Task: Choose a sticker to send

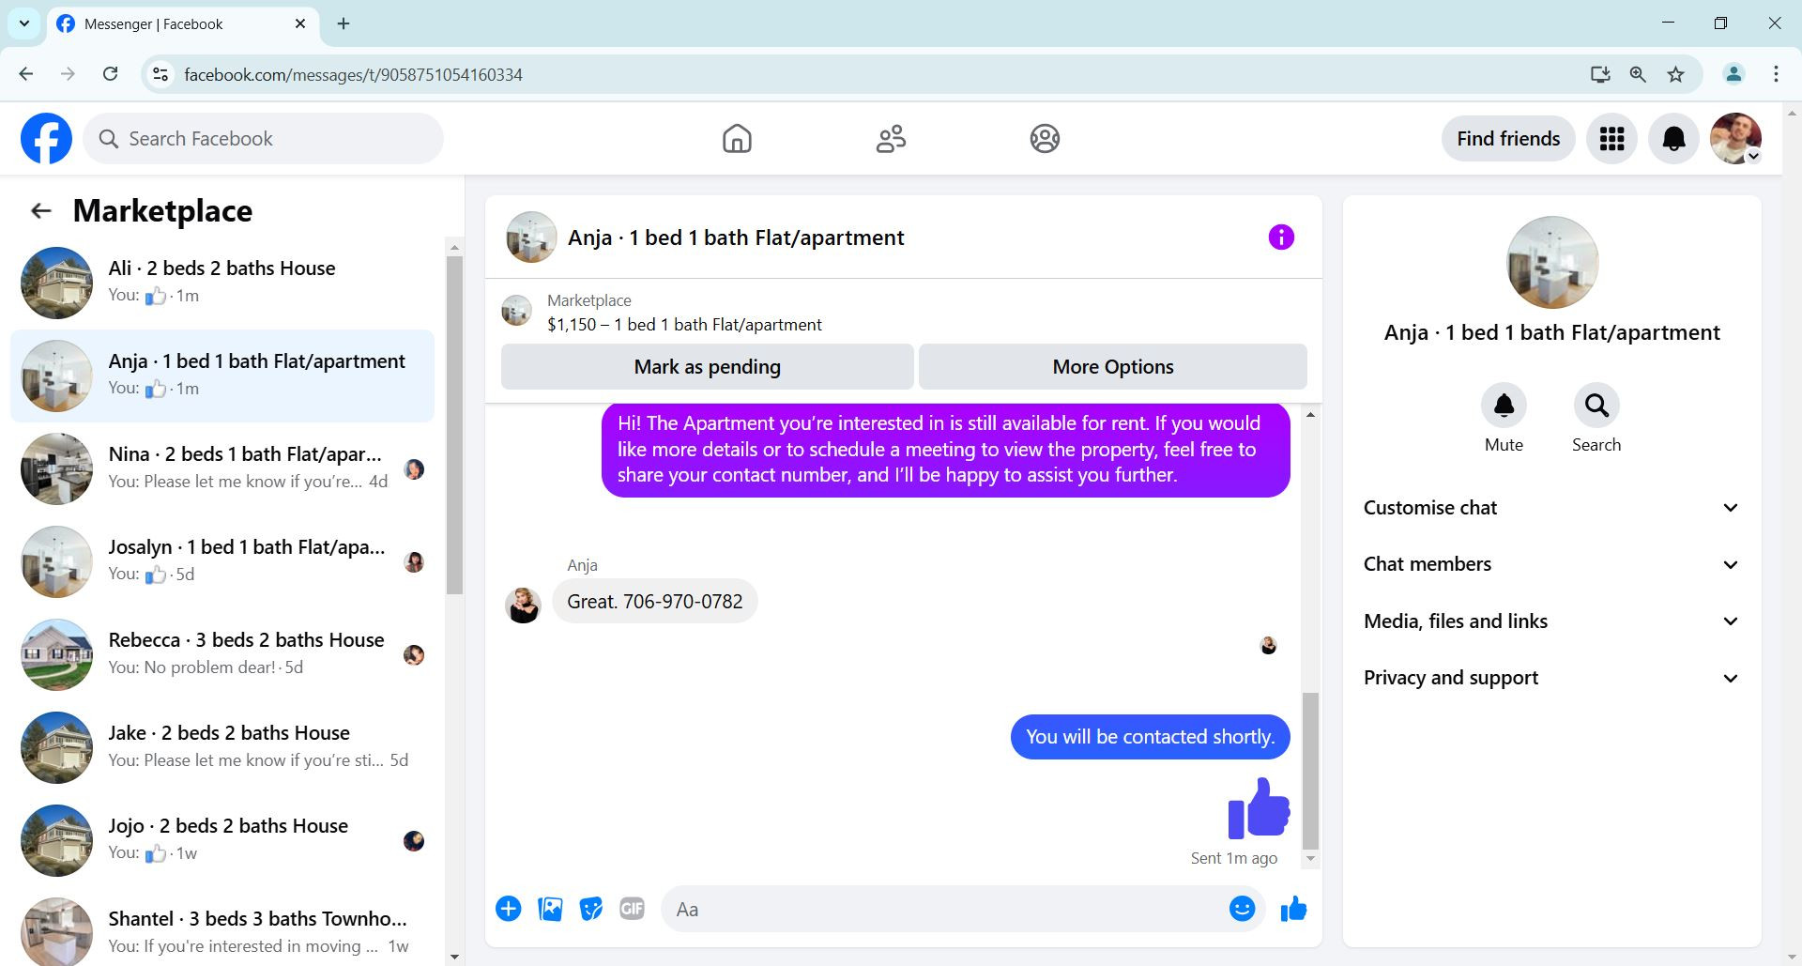Action: (591, 909)
